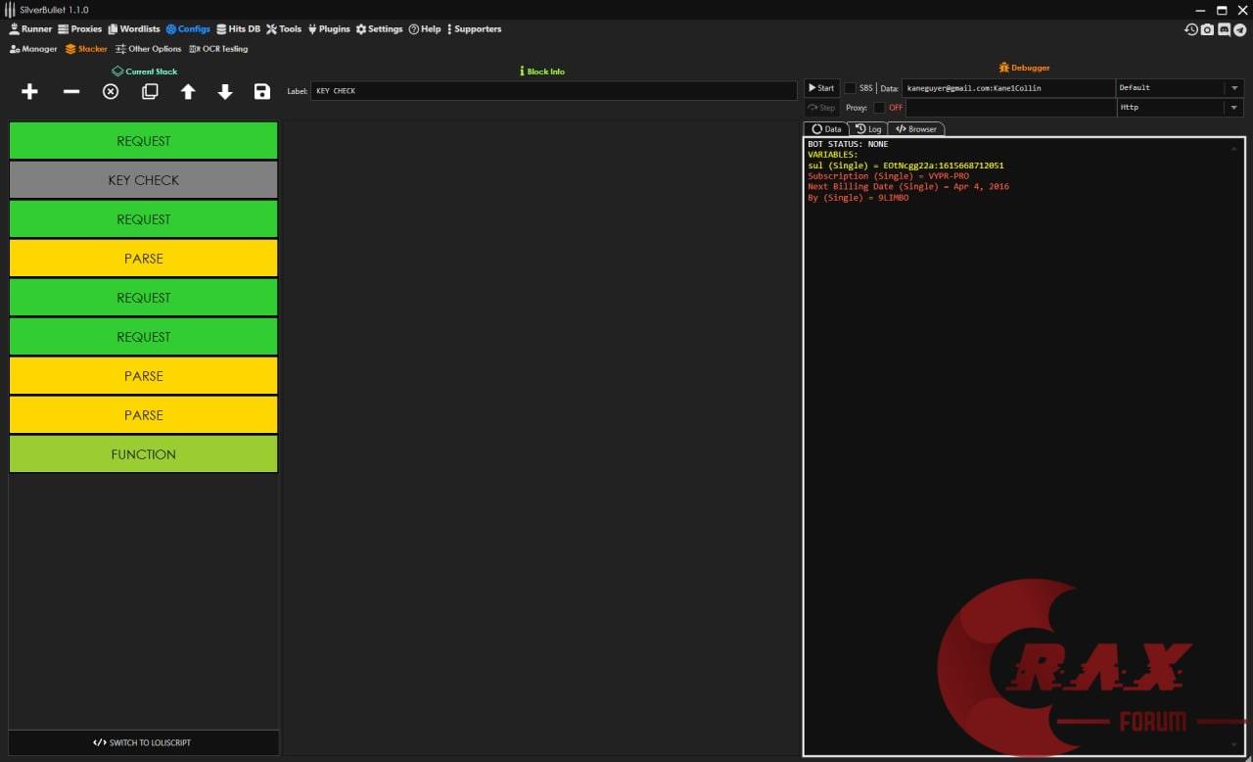This screenshot has height=762, width=1253.
Task: Open the Telegram paper-plane icon
Action: tap(1240, 29)
